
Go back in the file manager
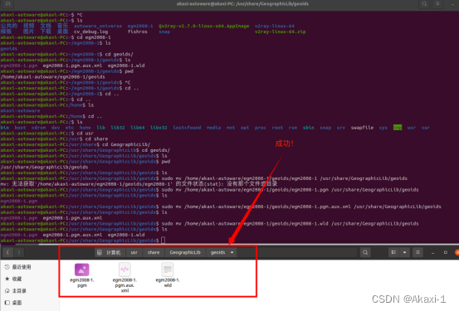[8, 252]
